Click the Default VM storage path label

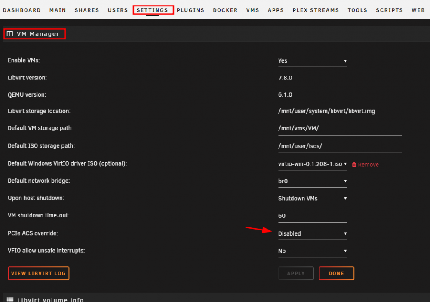point(40,128)
